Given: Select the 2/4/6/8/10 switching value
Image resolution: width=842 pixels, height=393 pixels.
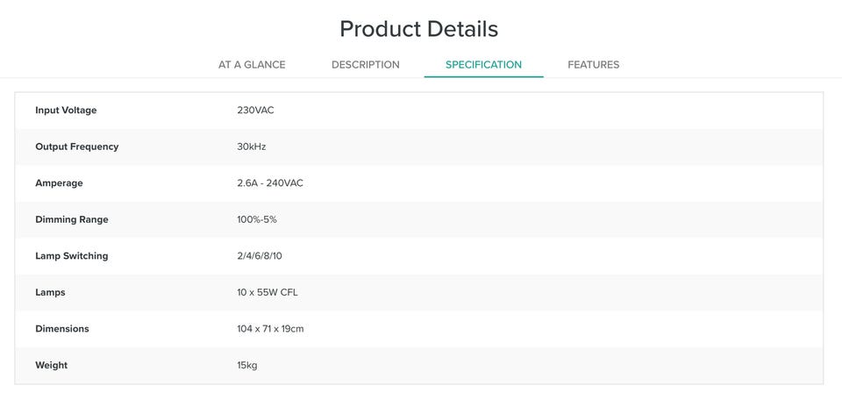Looking at the screenshot, I should (259, 256).
